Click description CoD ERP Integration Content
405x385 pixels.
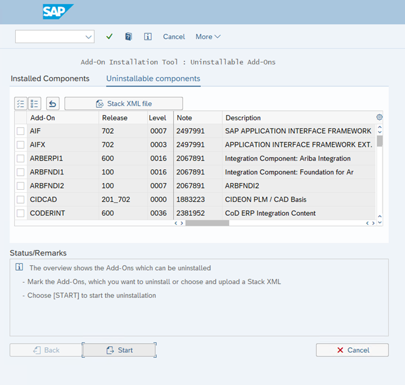coord(270,213)
